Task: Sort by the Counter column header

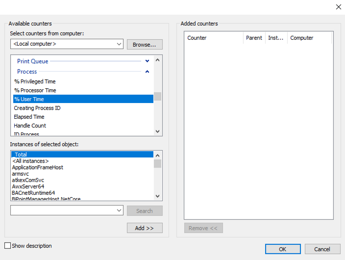Action: [214, 38]
